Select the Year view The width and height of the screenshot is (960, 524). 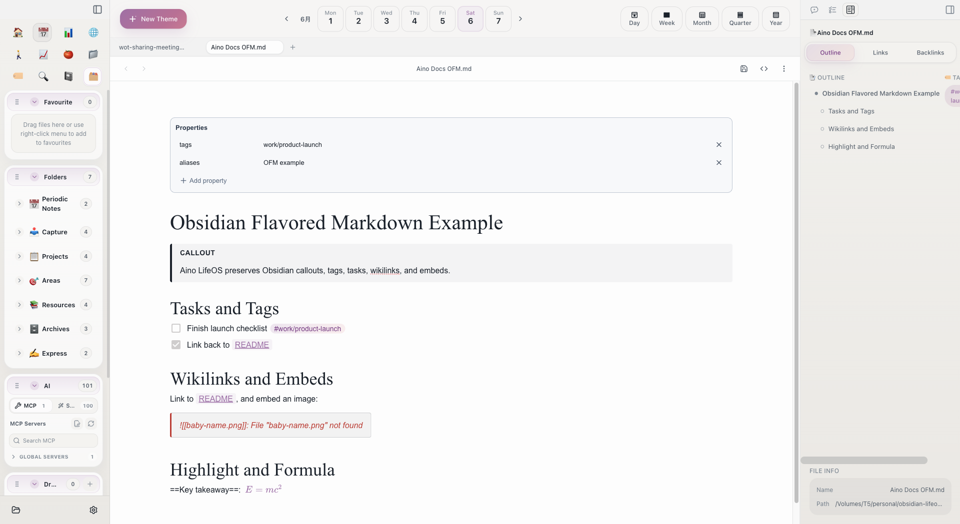776,18
